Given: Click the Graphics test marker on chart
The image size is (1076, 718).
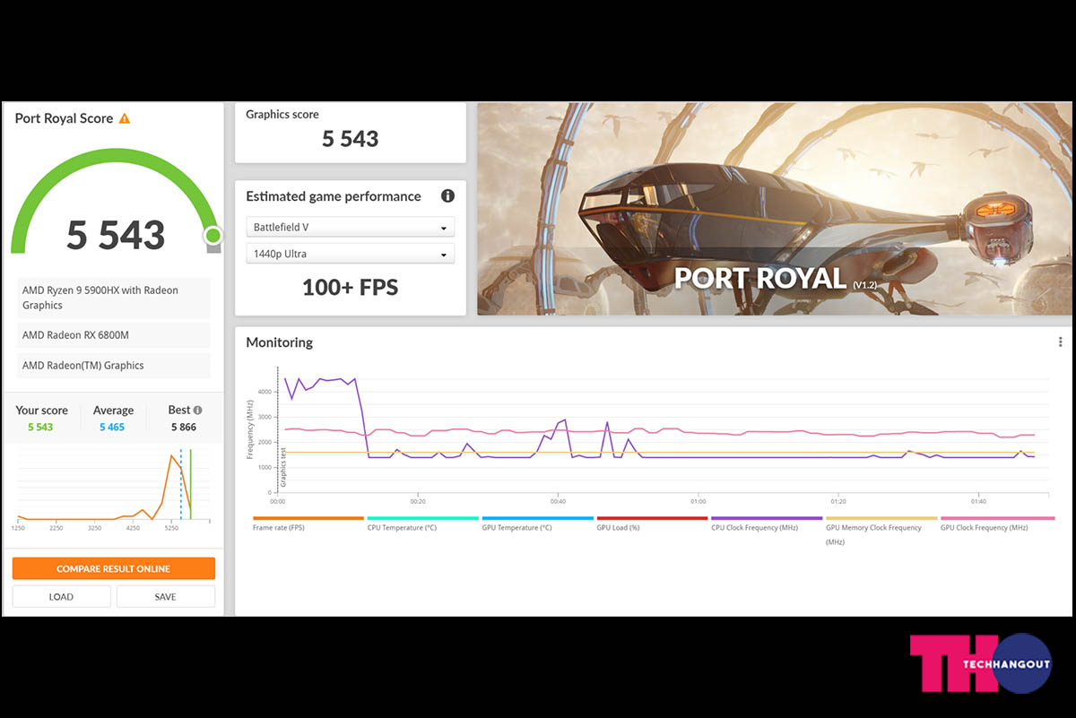Looking at the screenshot, I should coord(282,466).
